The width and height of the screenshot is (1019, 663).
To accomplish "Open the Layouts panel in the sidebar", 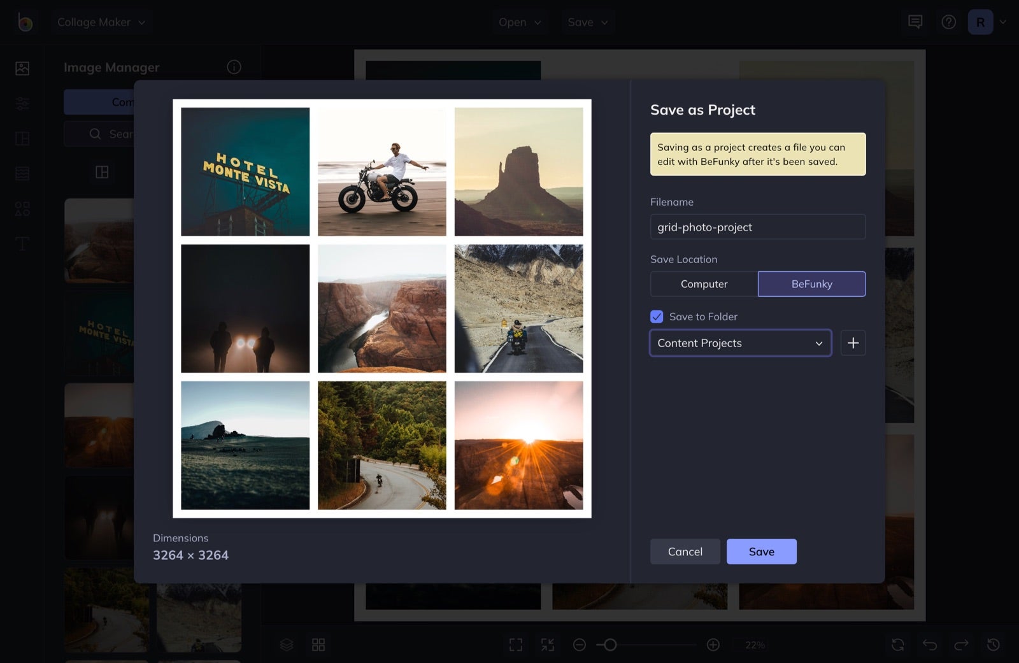I will click(x=22, y=138).
